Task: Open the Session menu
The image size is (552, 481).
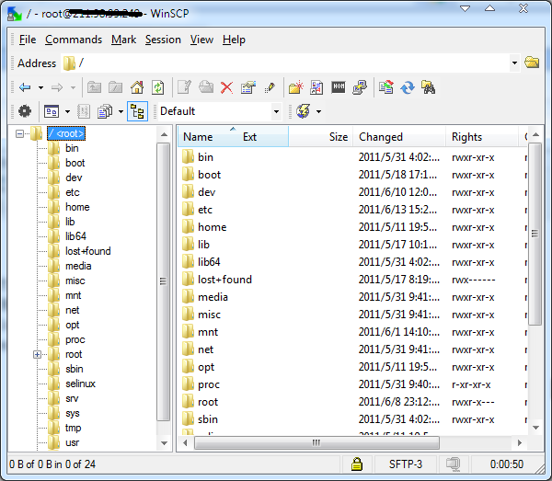Action: pos(163,40)
